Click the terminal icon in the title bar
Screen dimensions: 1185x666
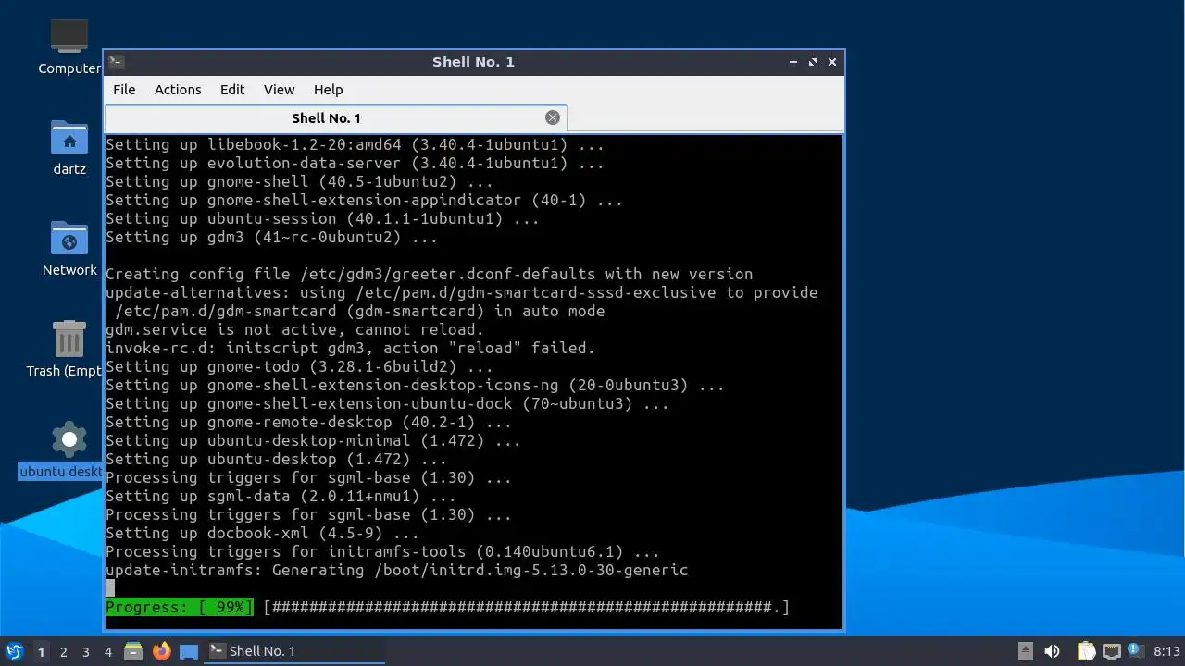(x=116, y=62)
